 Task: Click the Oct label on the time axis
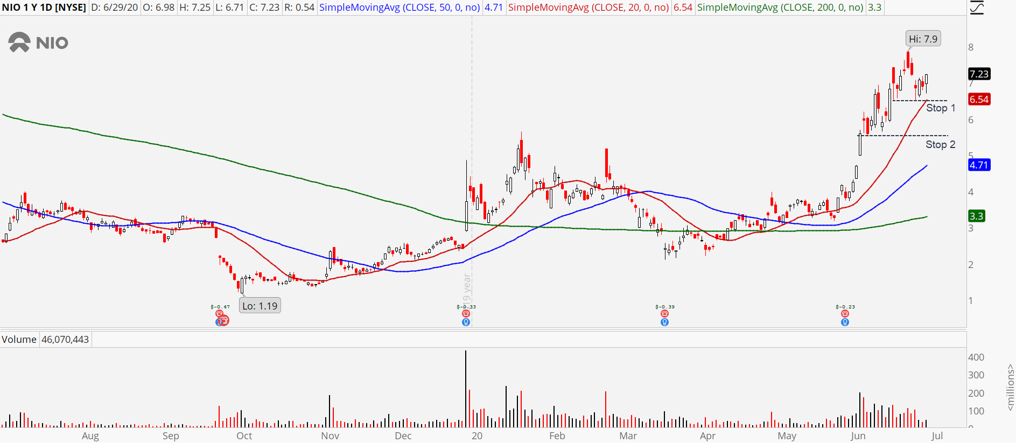pos(244,435)
